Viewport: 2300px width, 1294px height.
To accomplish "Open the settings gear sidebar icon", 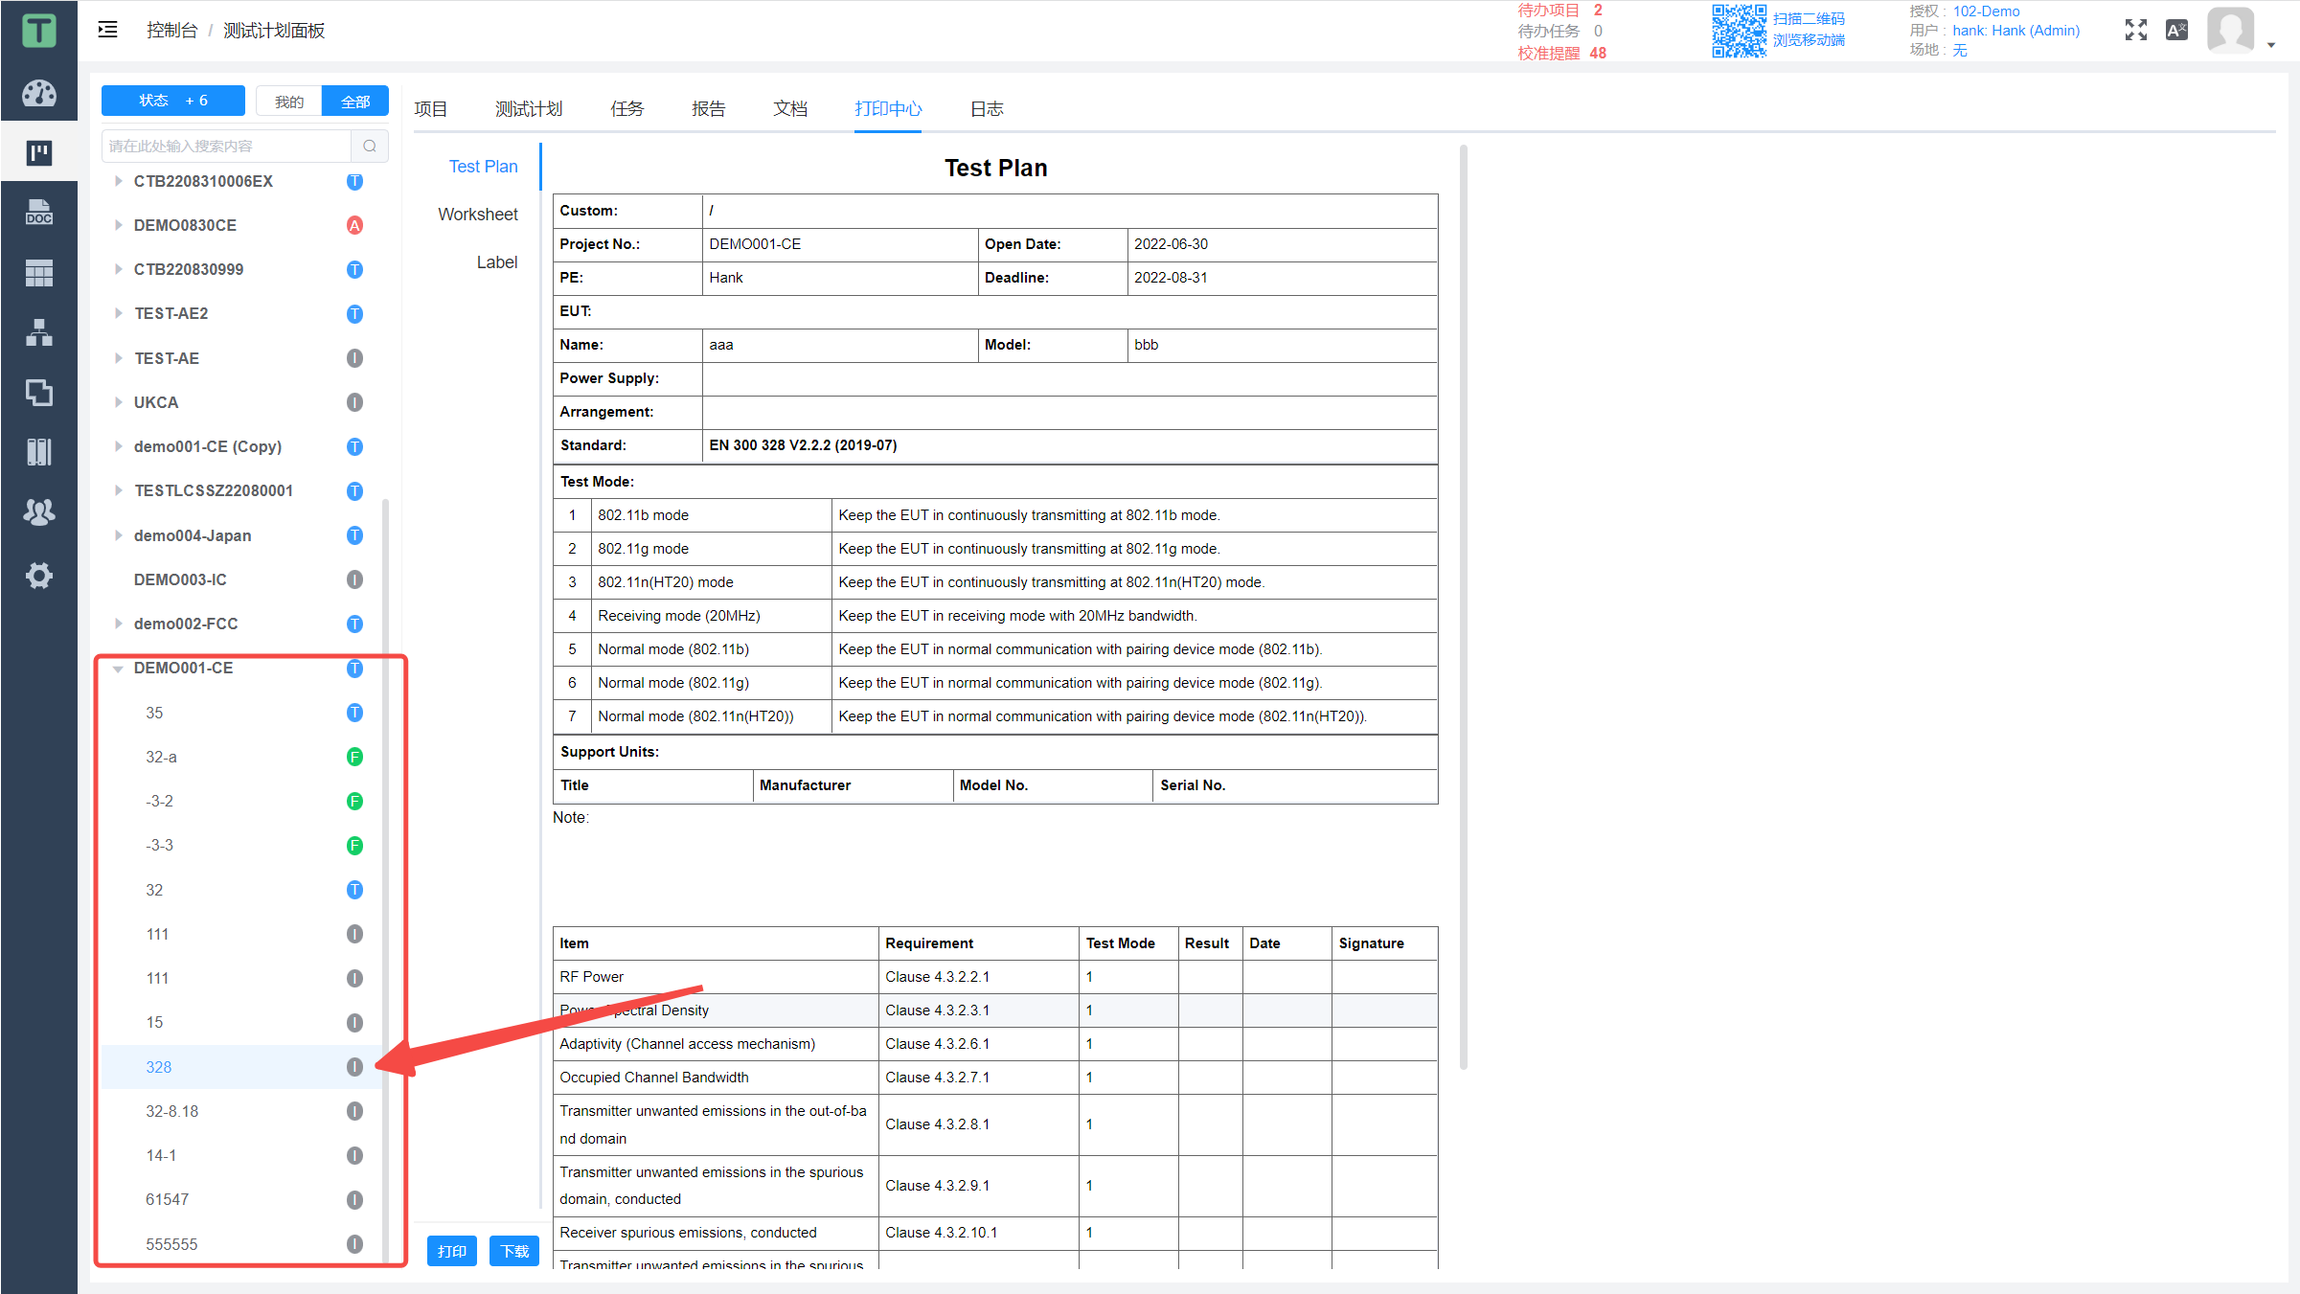I will [38, 576].
